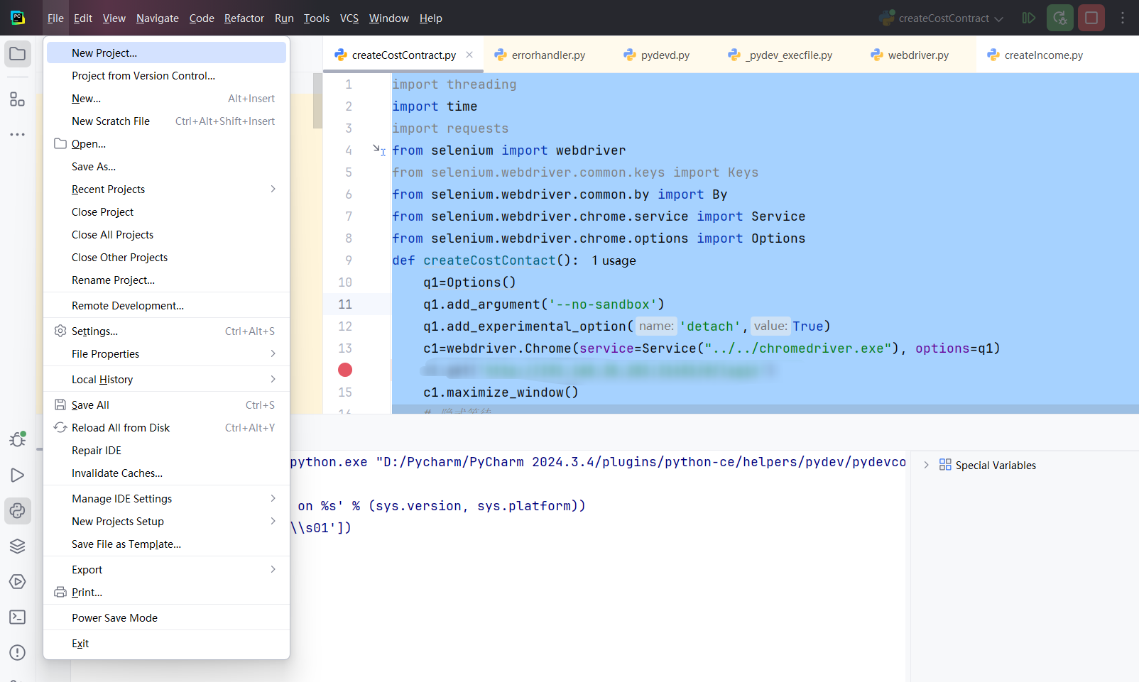
Task: Click the fold import arrow icon at line 4
Action: 379,150
